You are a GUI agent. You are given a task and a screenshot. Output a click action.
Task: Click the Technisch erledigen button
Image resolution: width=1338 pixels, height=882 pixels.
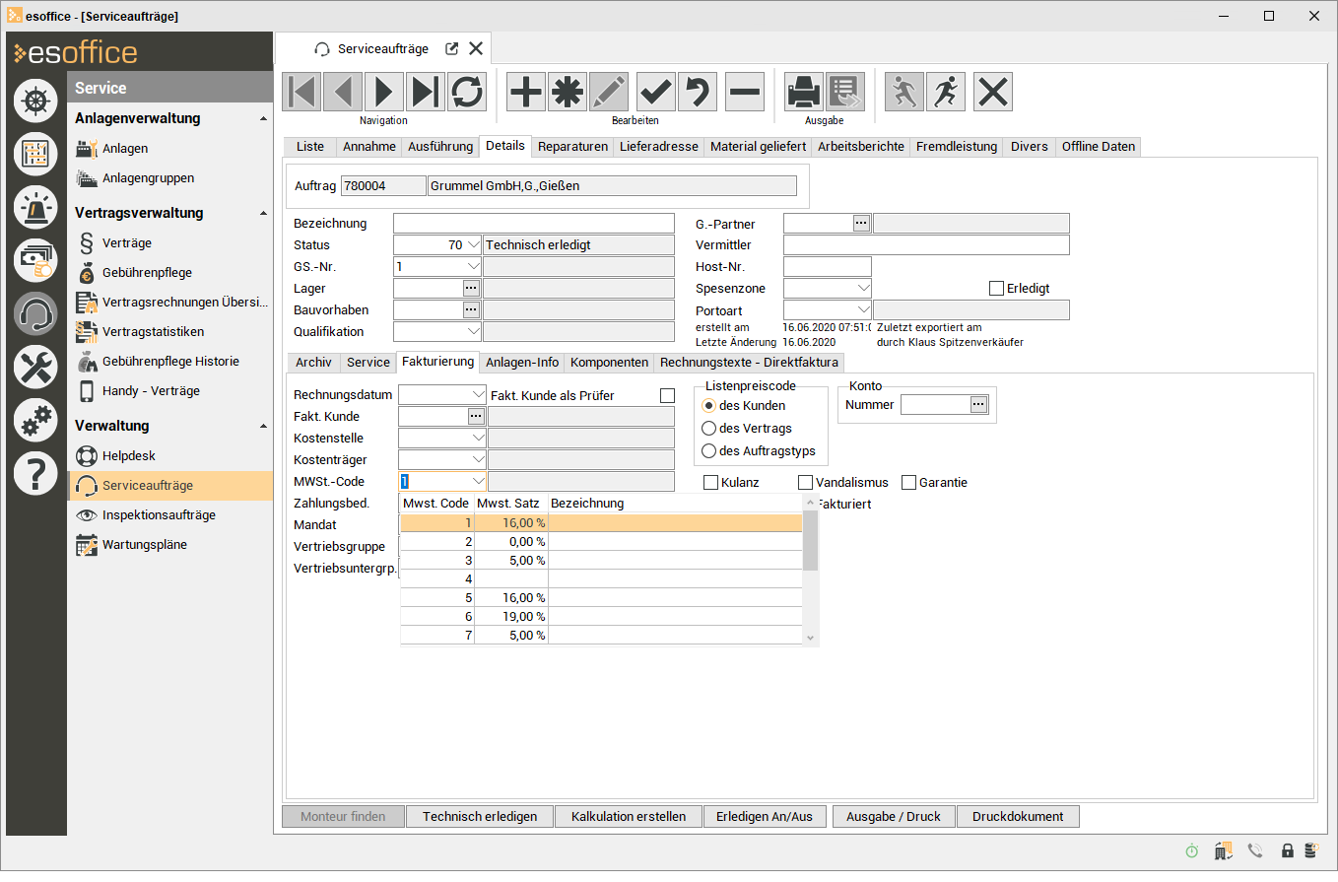(480, 816)
